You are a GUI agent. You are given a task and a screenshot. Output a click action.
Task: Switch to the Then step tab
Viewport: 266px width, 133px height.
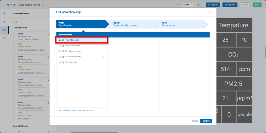(x=180, y=24)
